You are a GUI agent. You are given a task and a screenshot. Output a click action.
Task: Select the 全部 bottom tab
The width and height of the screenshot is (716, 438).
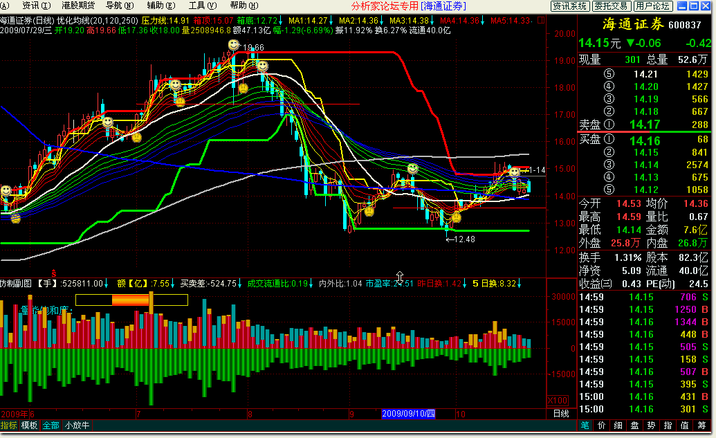pos(51,426)
